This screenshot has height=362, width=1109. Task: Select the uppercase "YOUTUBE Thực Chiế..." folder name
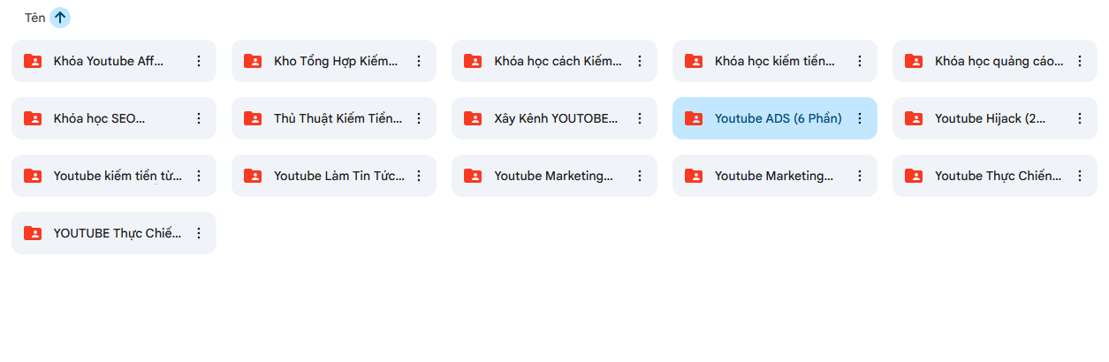(118, 233)
